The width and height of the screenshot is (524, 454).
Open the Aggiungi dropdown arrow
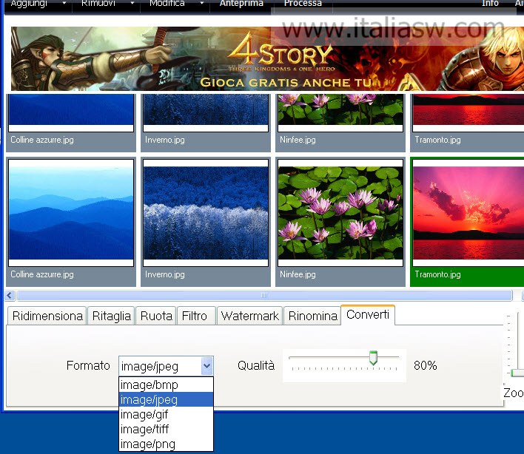64,4
